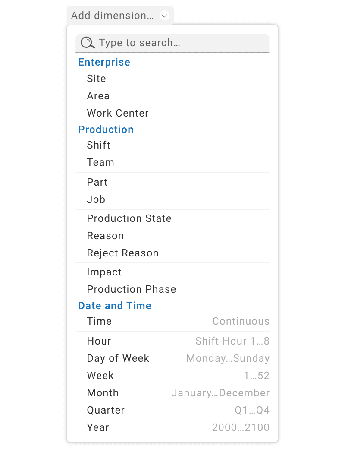Select the continuous Time dimension
Viewport: 345px width, 449px height.
[99, 321]
